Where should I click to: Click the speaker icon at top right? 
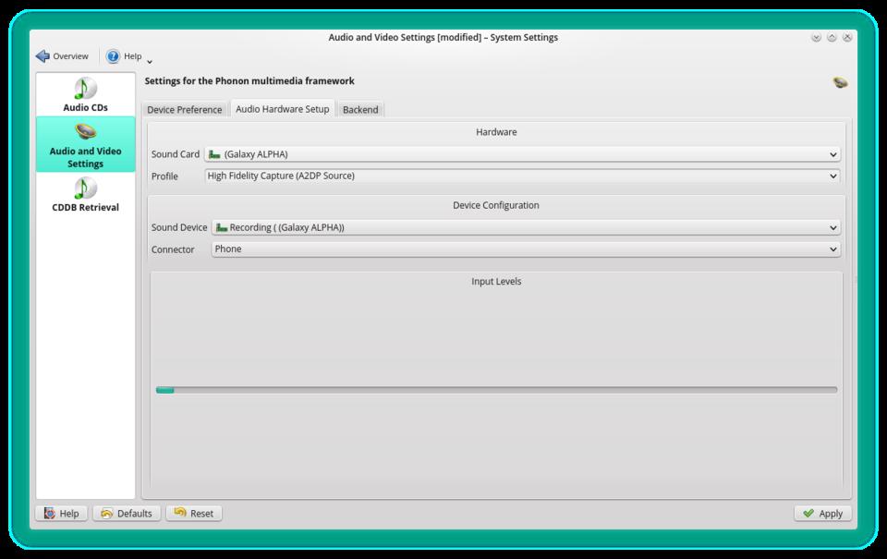click(840, 82)
